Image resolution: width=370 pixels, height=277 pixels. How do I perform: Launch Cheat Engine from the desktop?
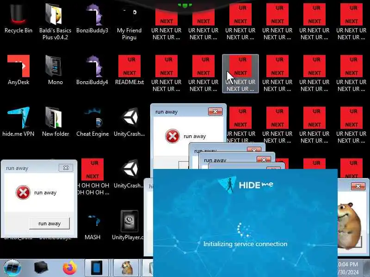coord(92,122)
